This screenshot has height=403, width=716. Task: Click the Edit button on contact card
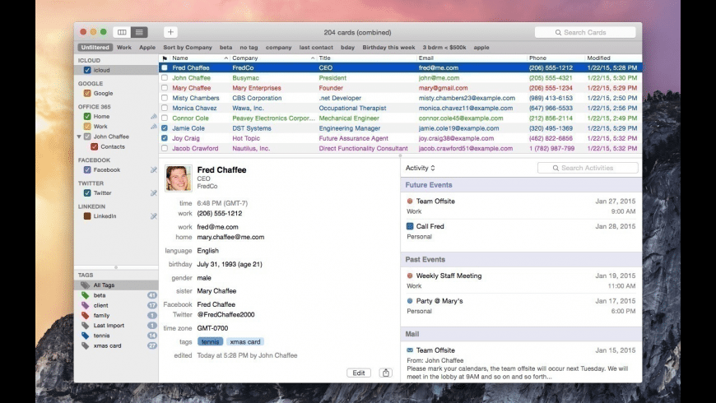tap(359, 373)
